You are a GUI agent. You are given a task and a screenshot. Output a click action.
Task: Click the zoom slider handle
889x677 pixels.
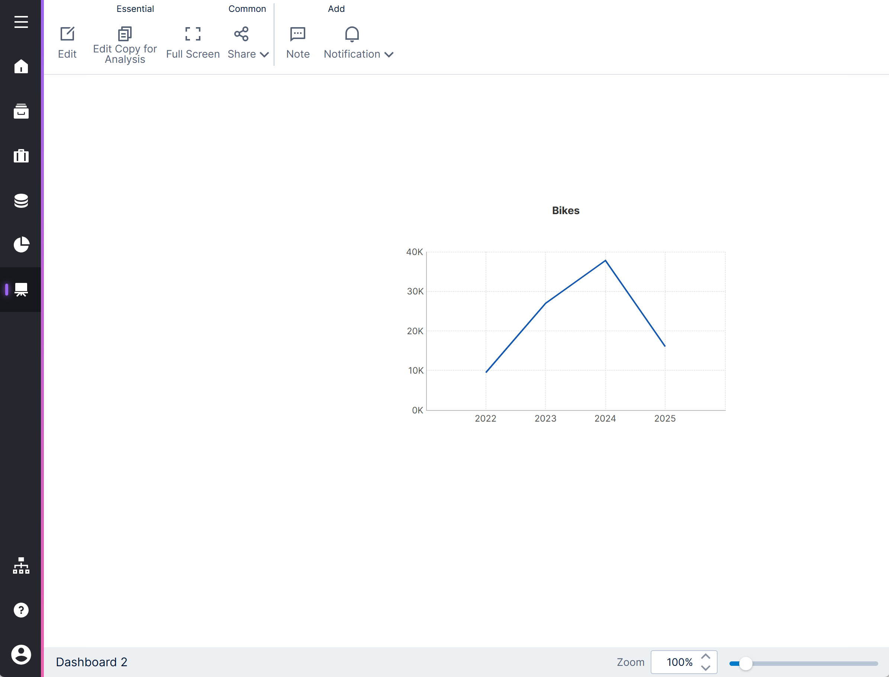[746, 663]
